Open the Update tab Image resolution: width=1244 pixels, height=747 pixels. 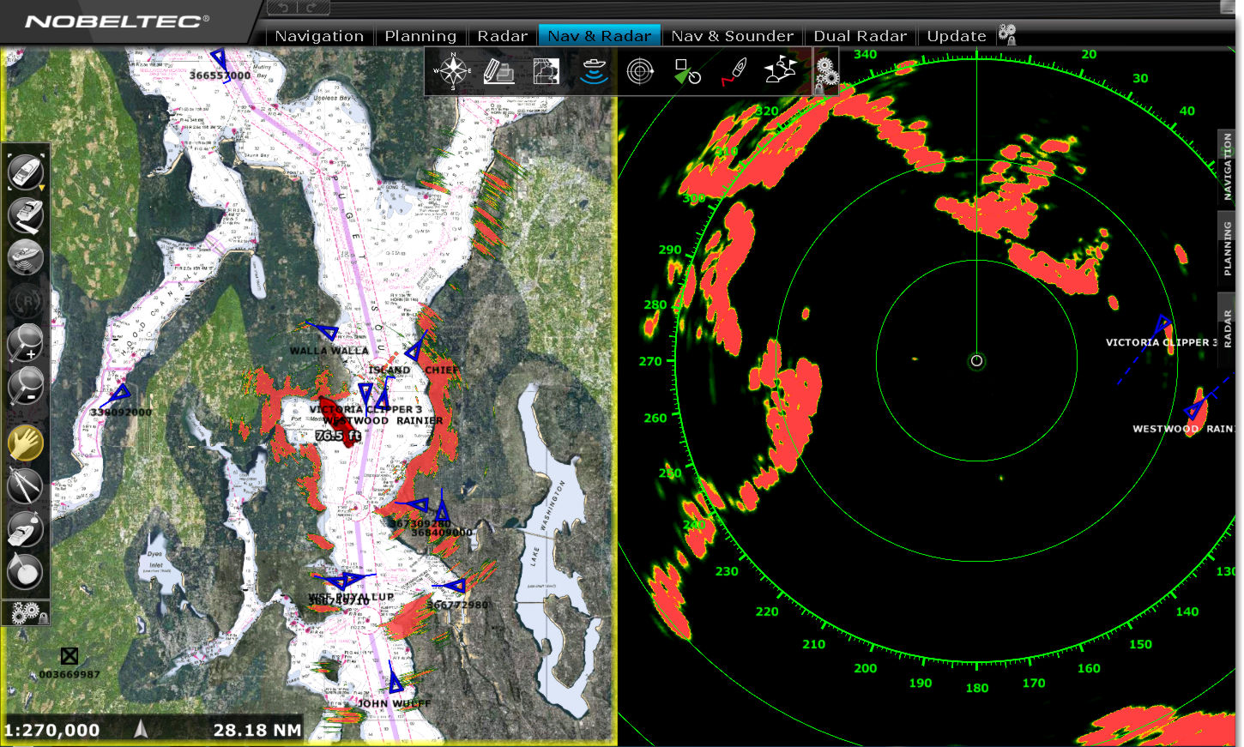(957, 36)
